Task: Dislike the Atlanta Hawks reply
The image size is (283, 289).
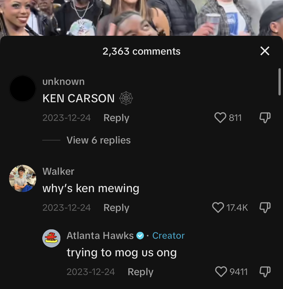Action: (265, 272)
